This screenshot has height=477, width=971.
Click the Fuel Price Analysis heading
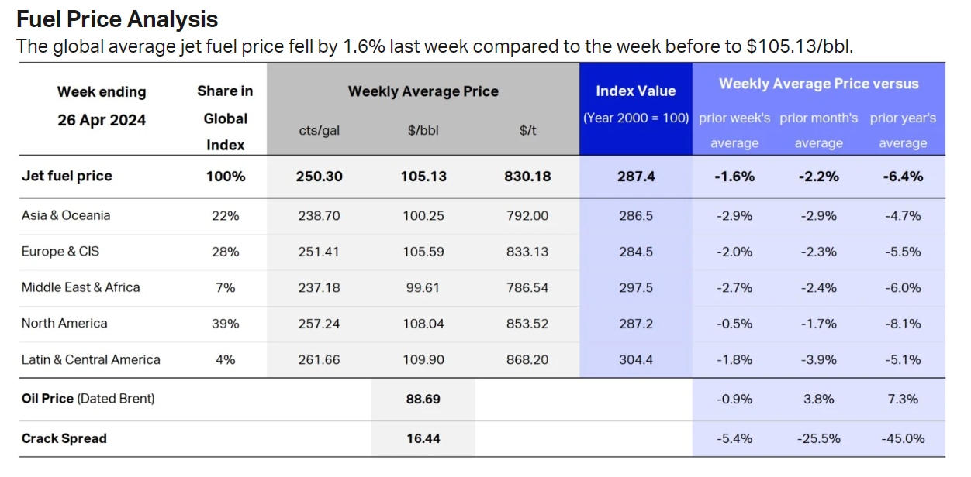[x=117, y=19]
